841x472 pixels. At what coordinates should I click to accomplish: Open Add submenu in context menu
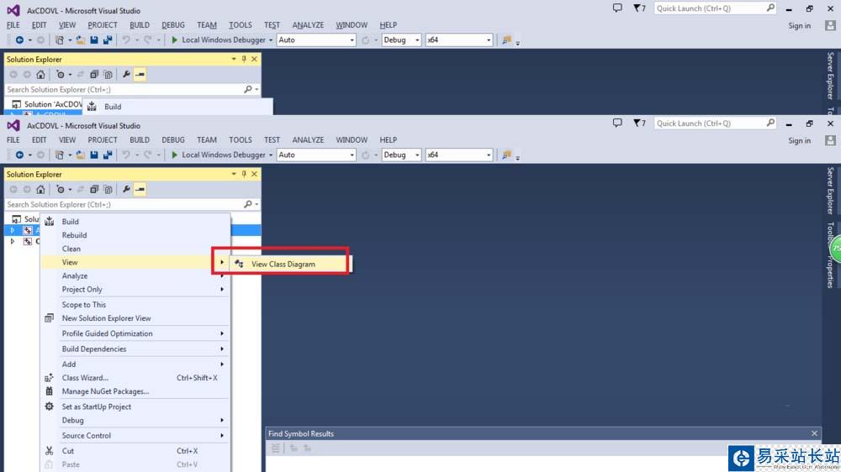coord(135,364)
